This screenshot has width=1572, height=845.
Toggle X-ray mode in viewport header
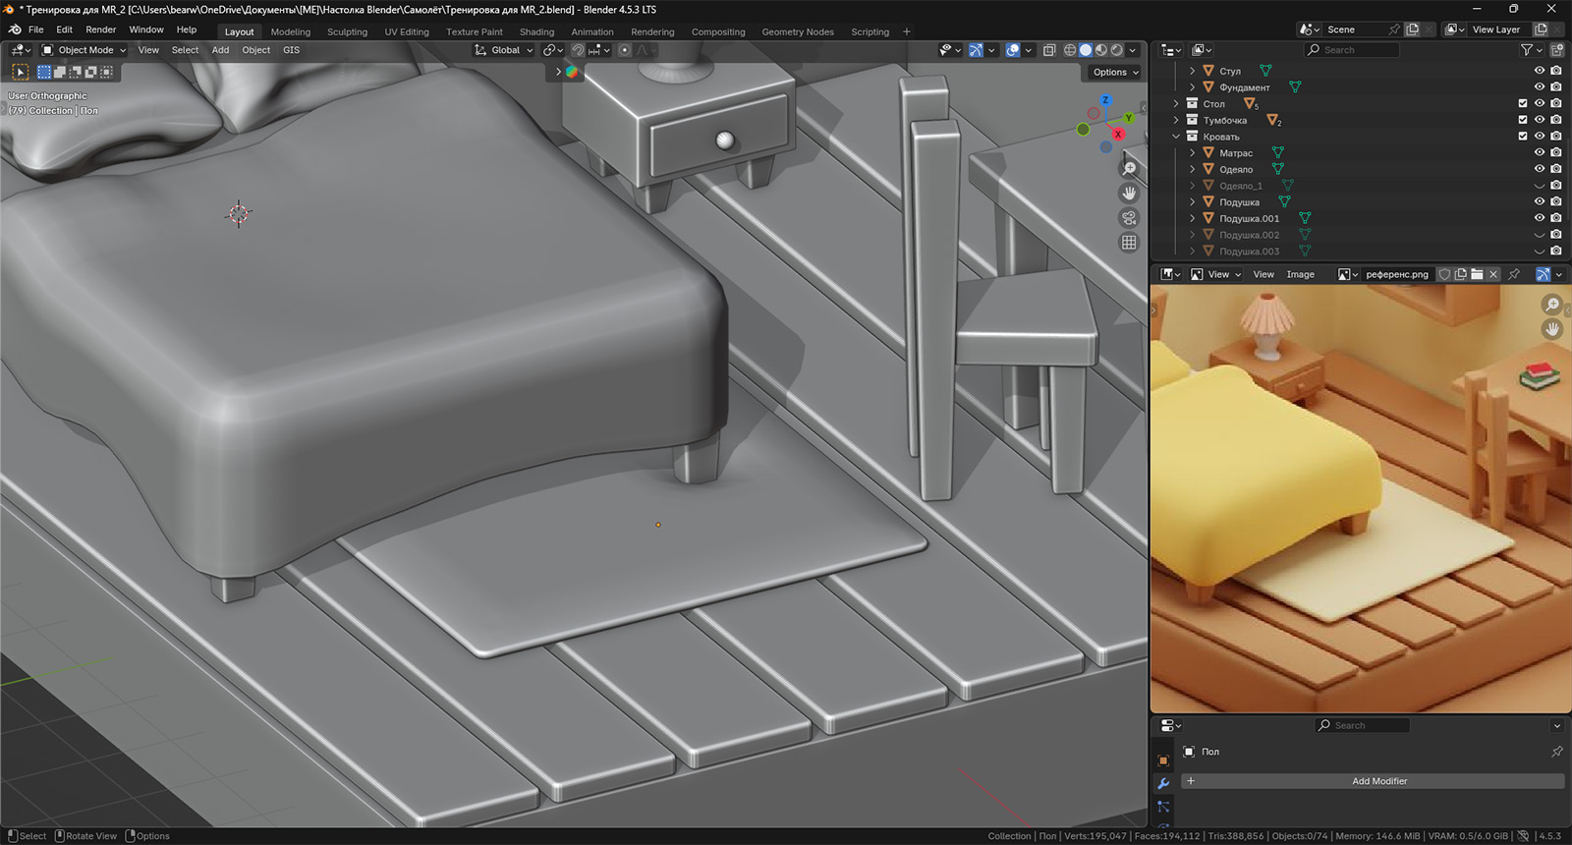pyautogui.click(x=1049, y=50)
